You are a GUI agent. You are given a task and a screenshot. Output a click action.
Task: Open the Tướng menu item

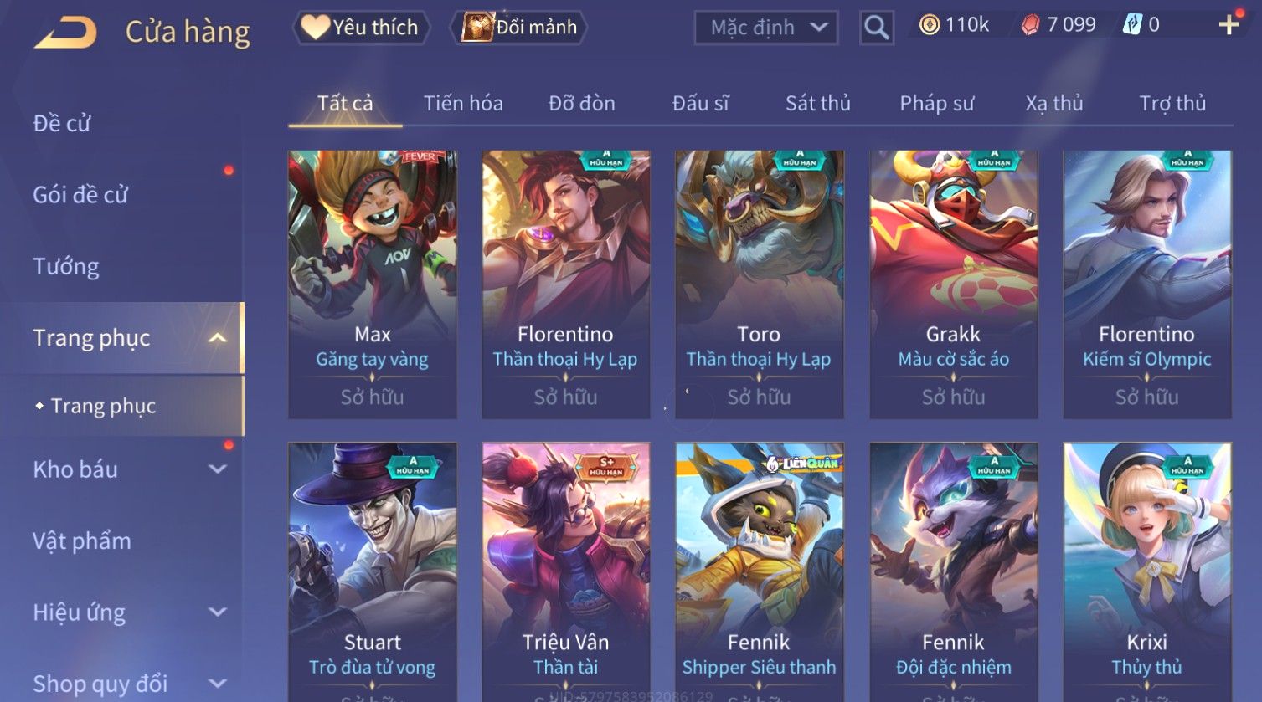[66, 266]
